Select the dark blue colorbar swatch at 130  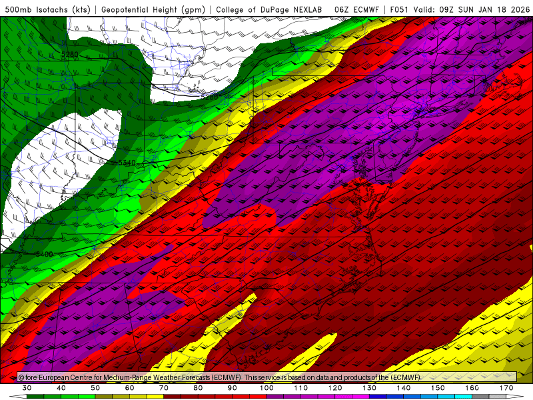point(378,397)
